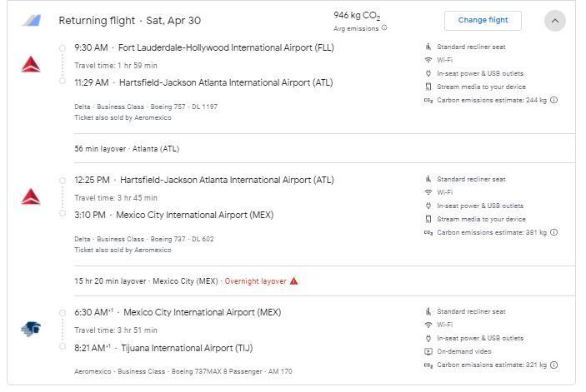Click Avg emissions info icon
The image size is (586, 392).
click(x=384, y=28)
